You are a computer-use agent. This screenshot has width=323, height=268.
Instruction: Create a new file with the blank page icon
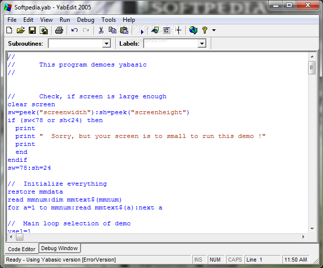[x=9, y=30]
